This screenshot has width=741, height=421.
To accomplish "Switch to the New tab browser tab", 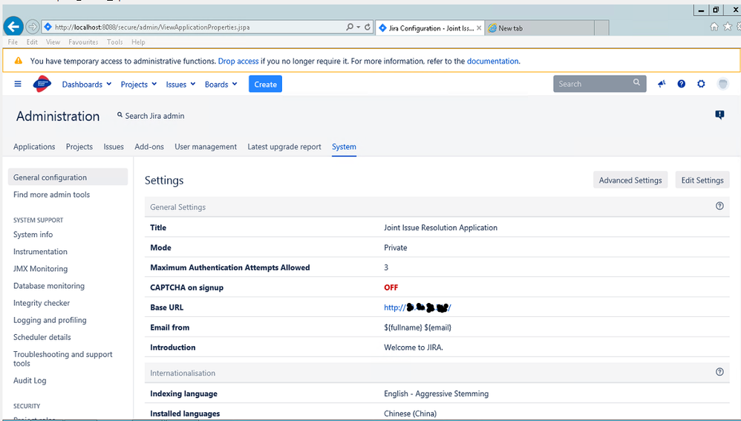I will point(539,28).
